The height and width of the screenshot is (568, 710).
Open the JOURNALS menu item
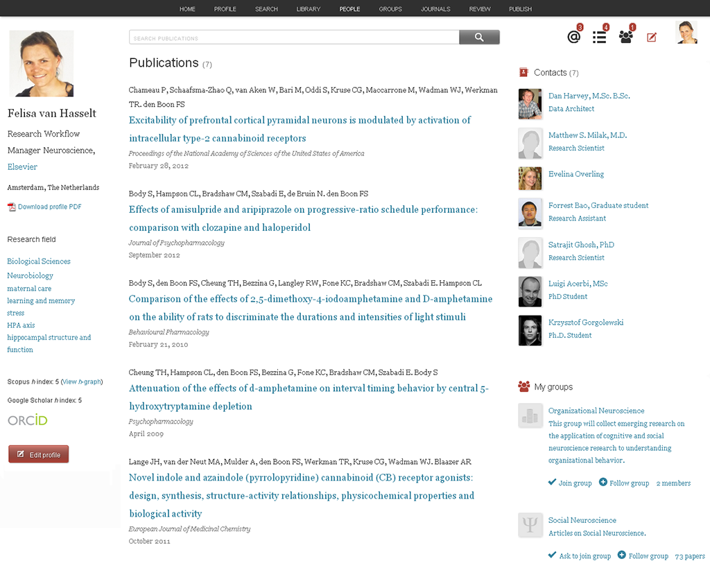pos(435,9)
